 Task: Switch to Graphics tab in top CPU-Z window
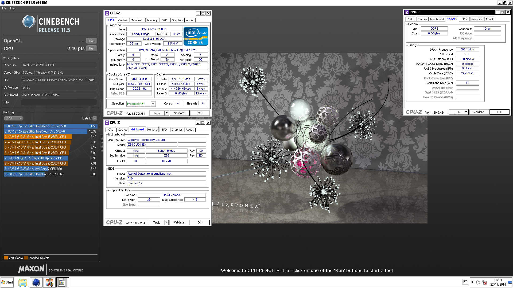[177, 20]
